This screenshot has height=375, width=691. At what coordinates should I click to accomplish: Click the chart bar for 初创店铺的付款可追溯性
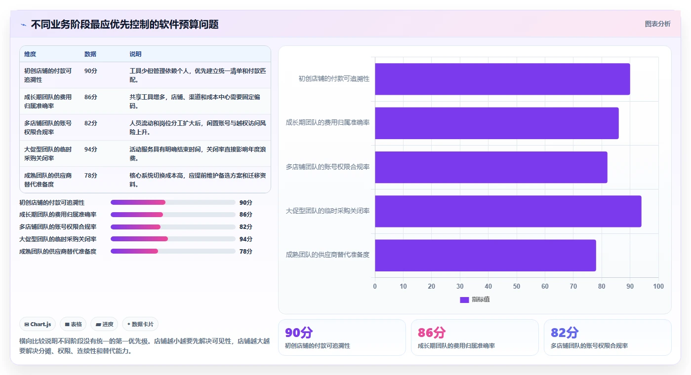coord(502,79)
